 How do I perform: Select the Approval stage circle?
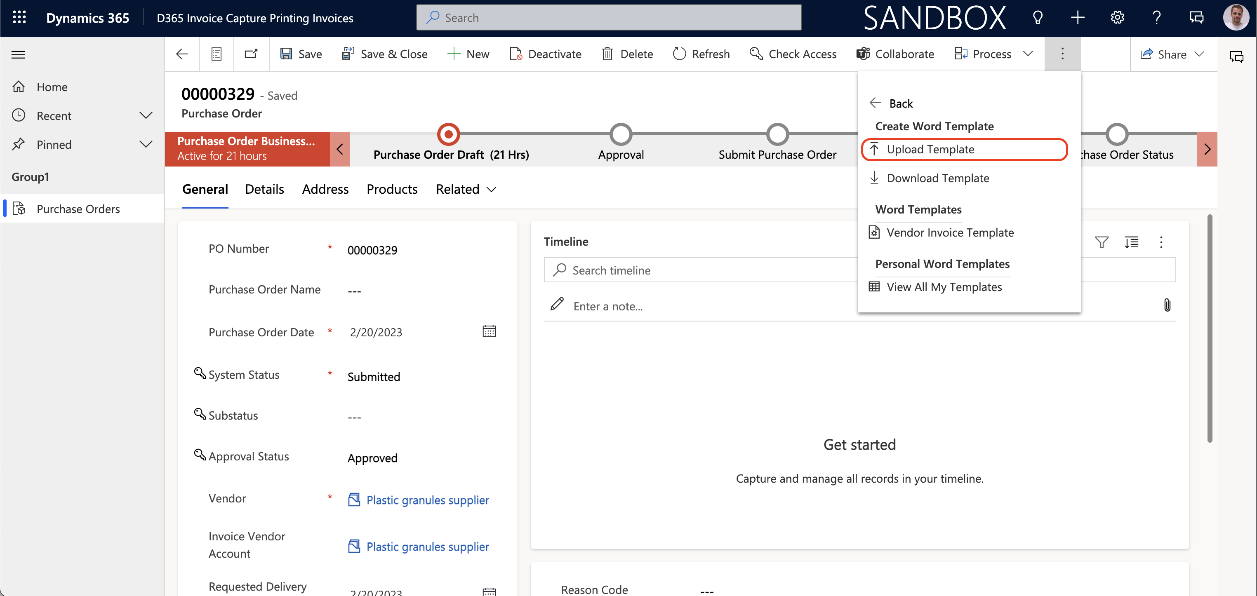621,134
